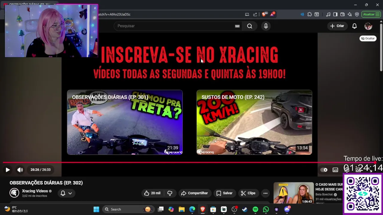The height and width of the screenshot is (215, 383).
Task: Click the taskbar Search box
Action: click(x=128, y=209)
